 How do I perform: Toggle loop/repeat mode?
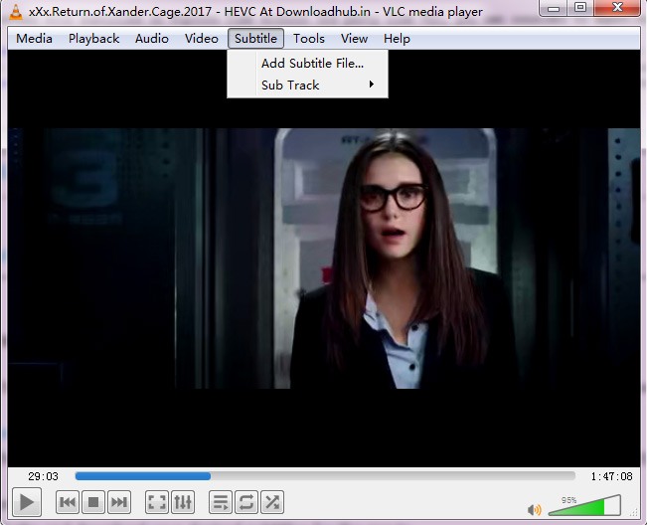coord(246,502)
